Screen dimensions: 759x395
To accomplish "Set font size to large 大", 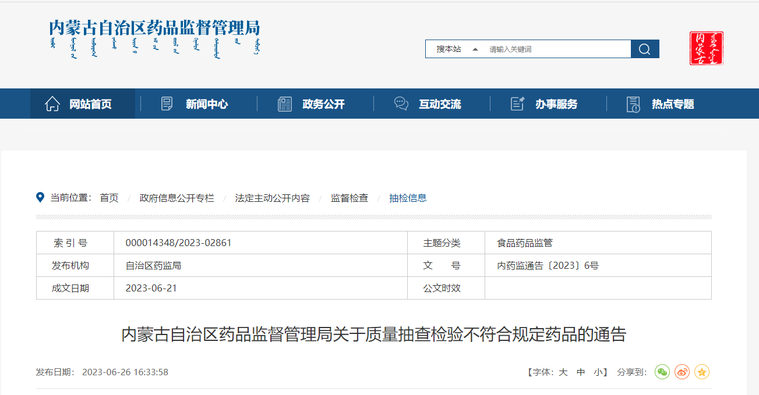I will 563,372.
